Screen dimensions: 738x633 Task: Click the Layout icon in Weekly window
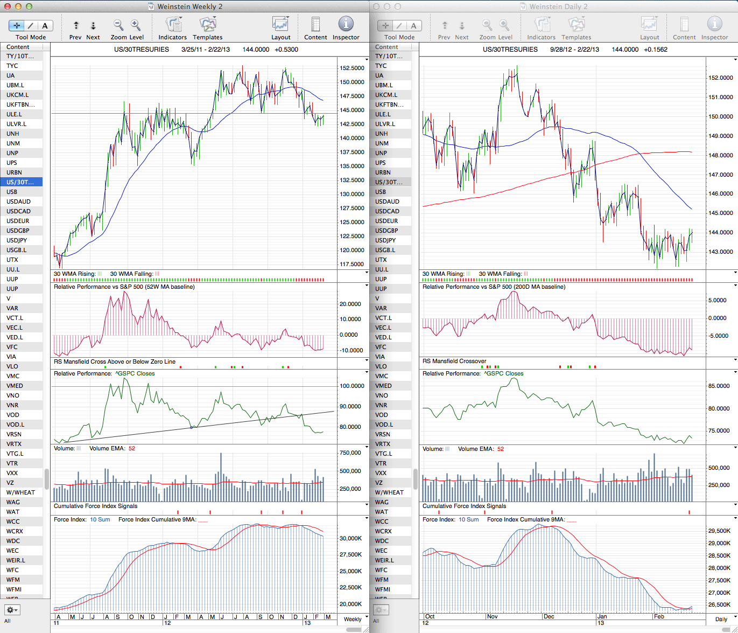[280, 25]
